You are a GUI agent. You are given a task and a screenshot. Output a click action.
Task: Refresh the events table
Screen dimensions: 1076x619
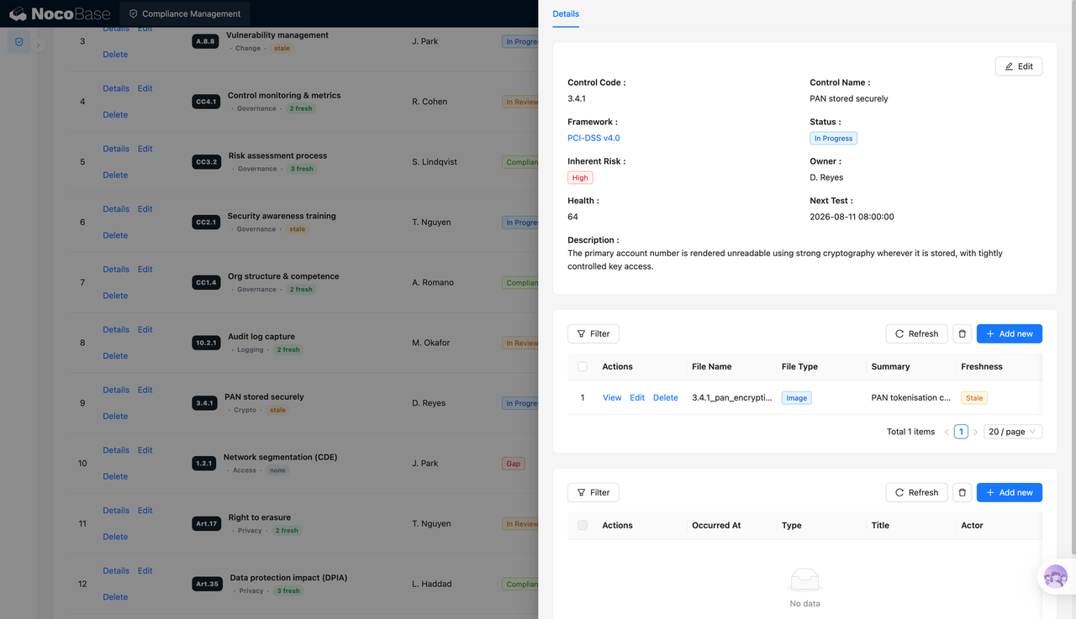916,492
